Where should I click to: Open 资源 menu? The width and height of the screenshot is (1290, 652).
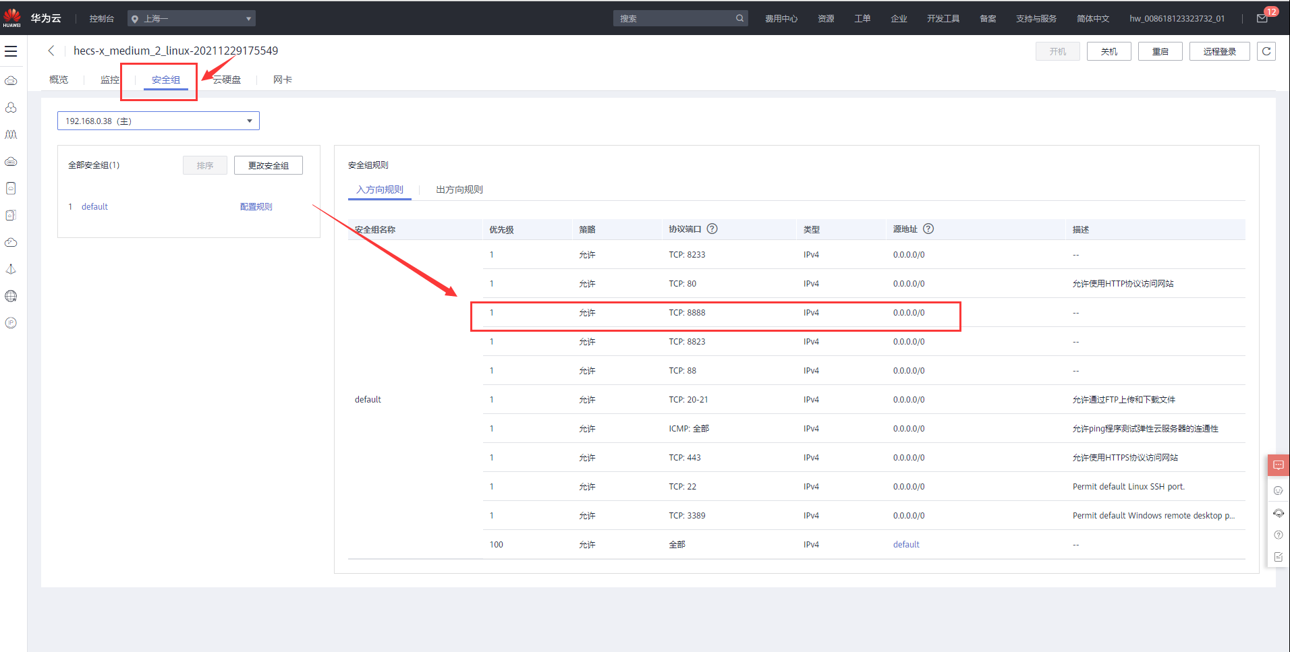(826, 19)
